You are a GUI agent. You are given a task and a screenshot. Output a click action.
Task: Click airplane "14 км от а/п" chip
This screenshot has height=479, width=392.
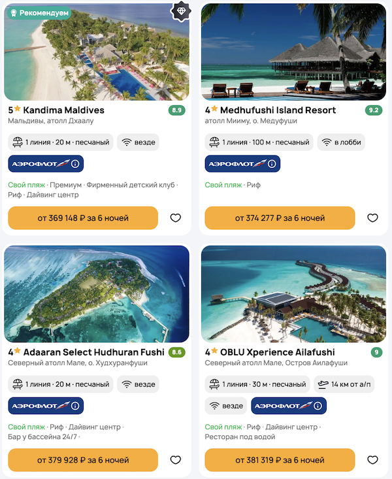tap(344, 384)
